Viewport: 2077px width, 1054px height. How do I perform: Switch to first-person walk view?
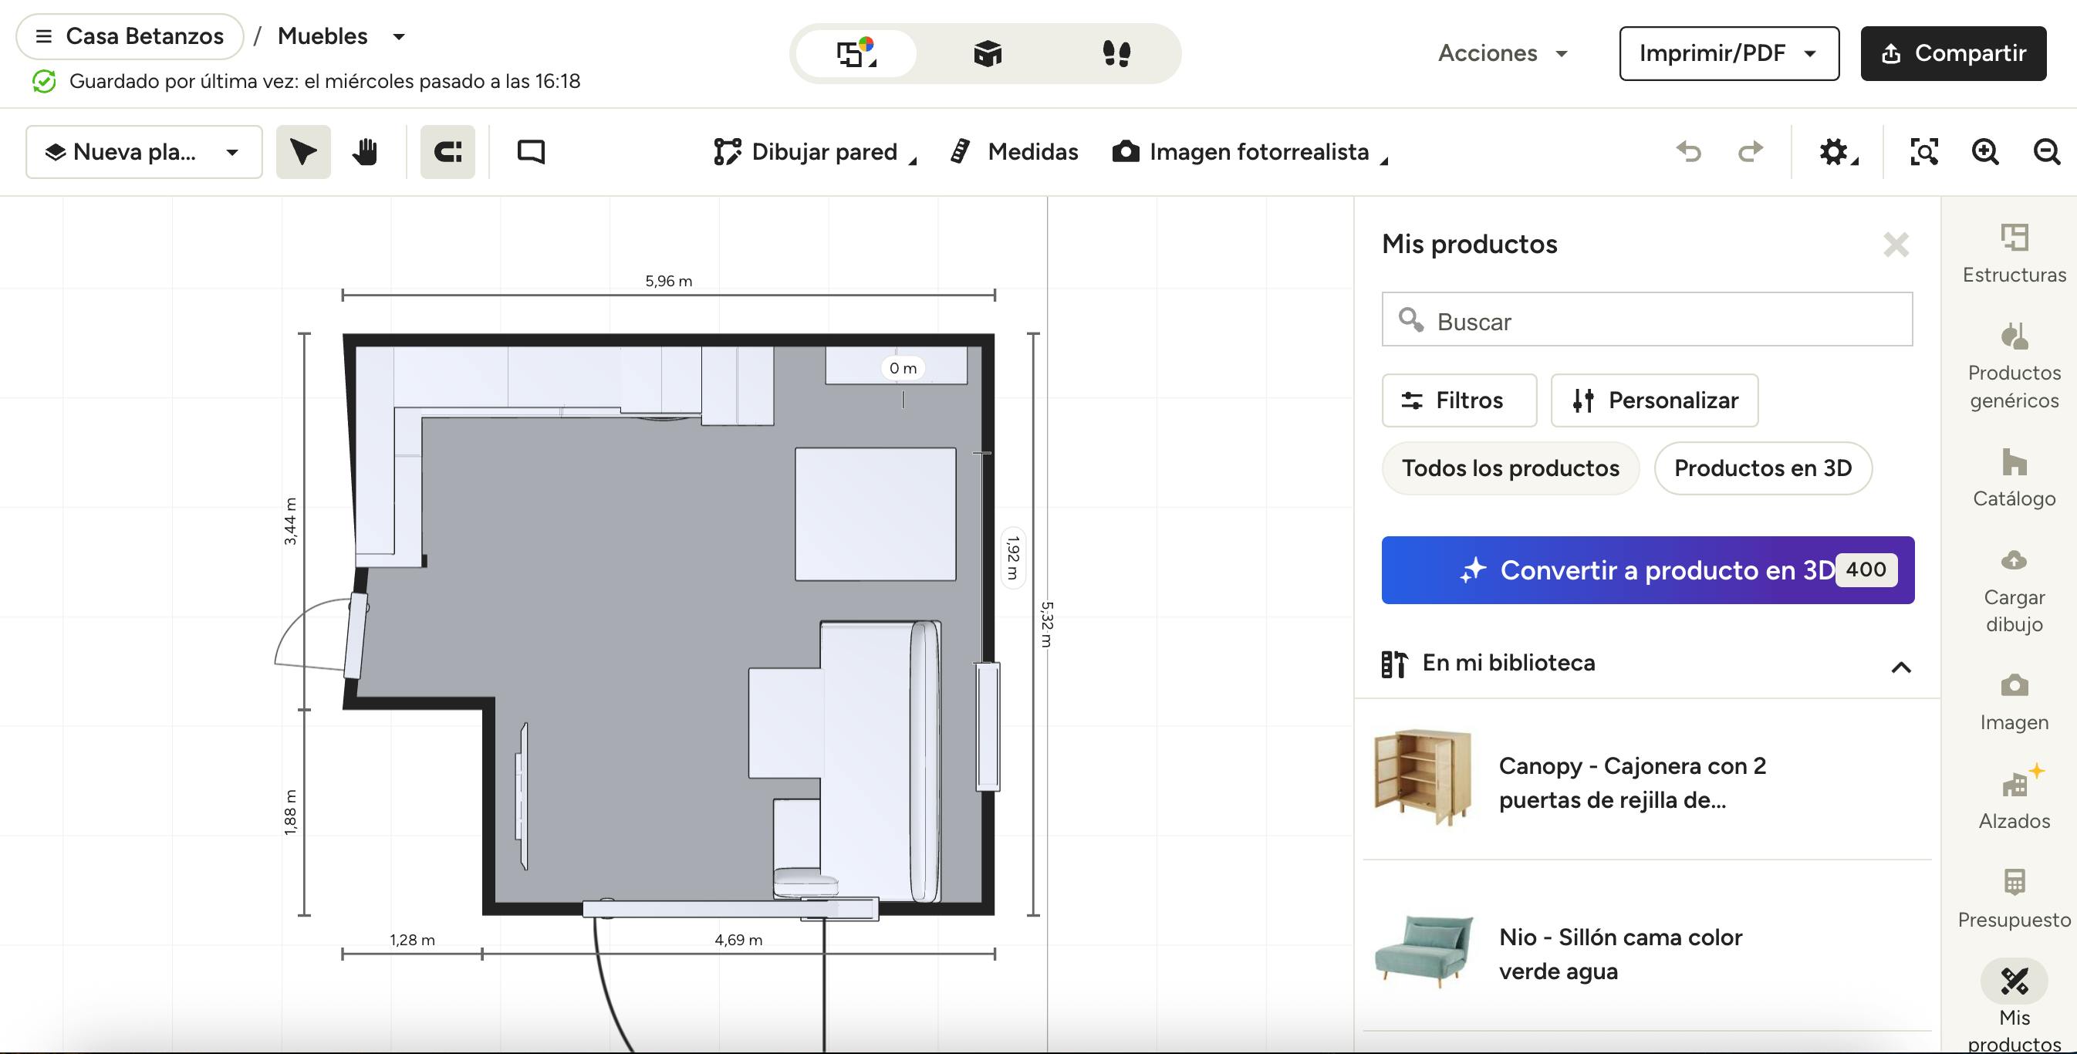click(x=1116, y=54)
